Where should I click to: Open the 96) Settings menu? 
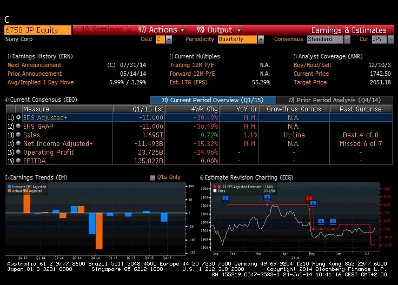[x=101, y=30]
